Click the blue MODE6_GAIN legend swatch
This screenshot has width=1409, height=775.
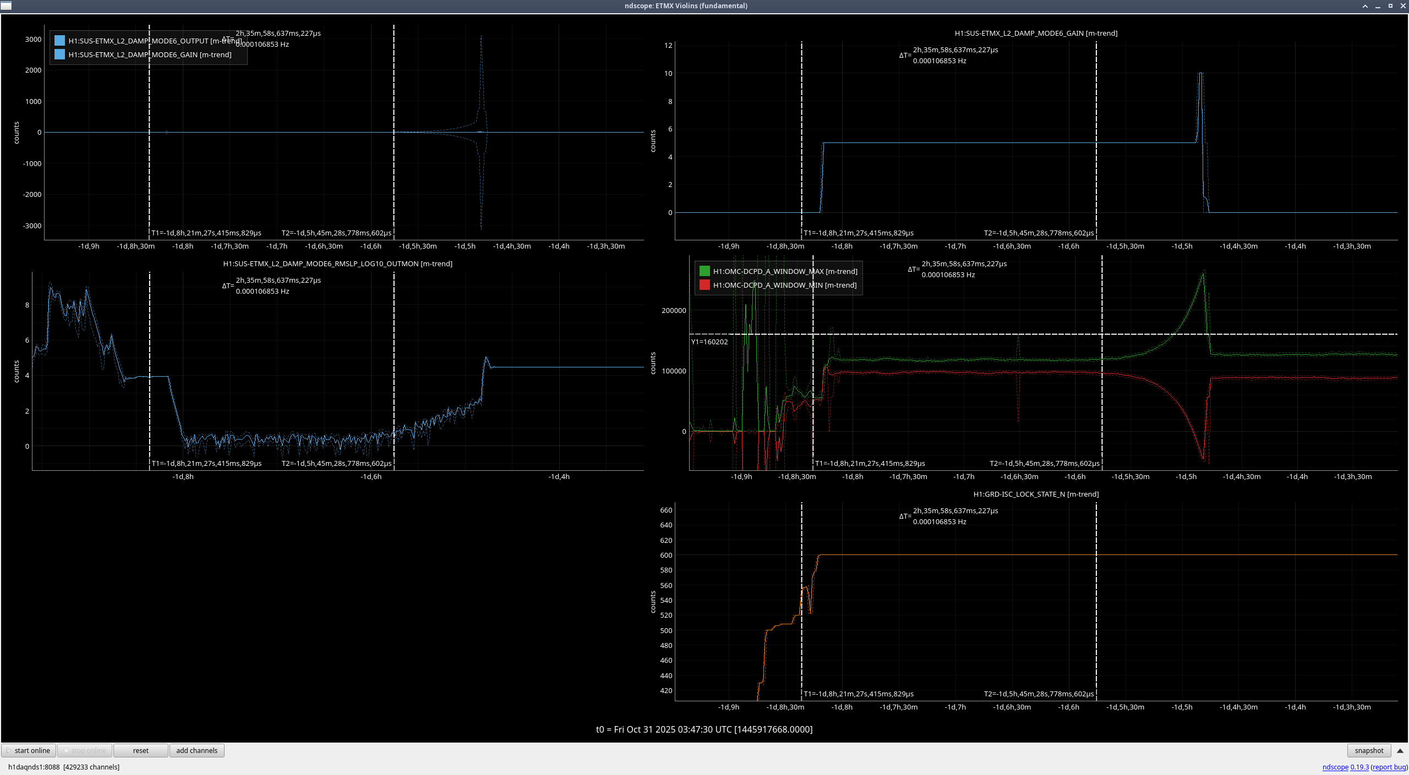(59, 54)
